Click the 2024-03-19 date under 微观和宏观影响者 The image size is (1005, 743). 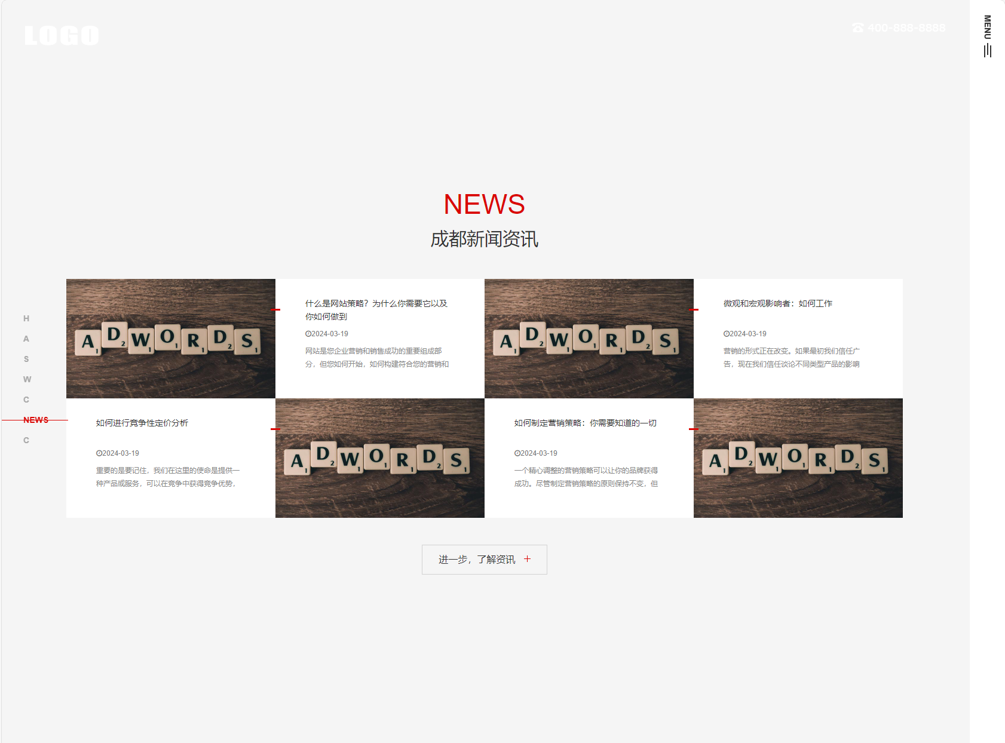(745, 334)
